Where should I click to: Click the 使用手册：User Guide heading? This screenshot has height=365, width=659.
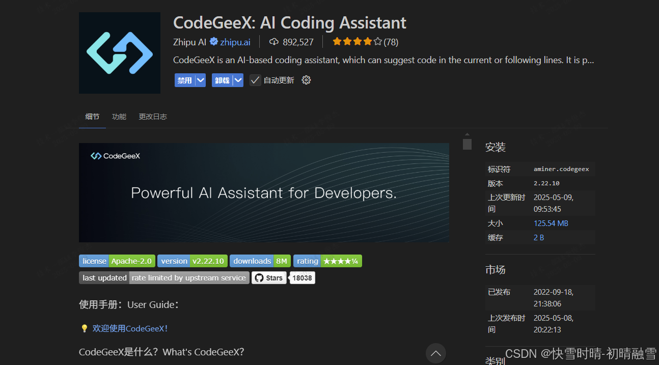129,304
